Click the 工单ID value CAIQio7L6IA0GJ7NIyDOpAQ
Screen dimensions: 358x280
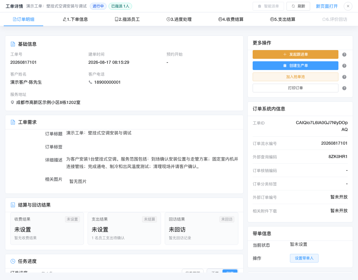322,126
